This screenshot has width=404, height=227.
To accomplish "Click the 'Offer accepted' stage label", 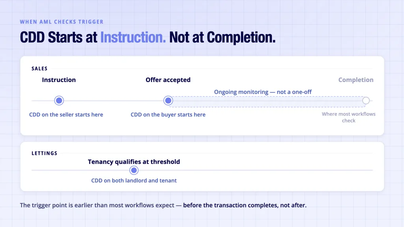I will tap(168, 80).
